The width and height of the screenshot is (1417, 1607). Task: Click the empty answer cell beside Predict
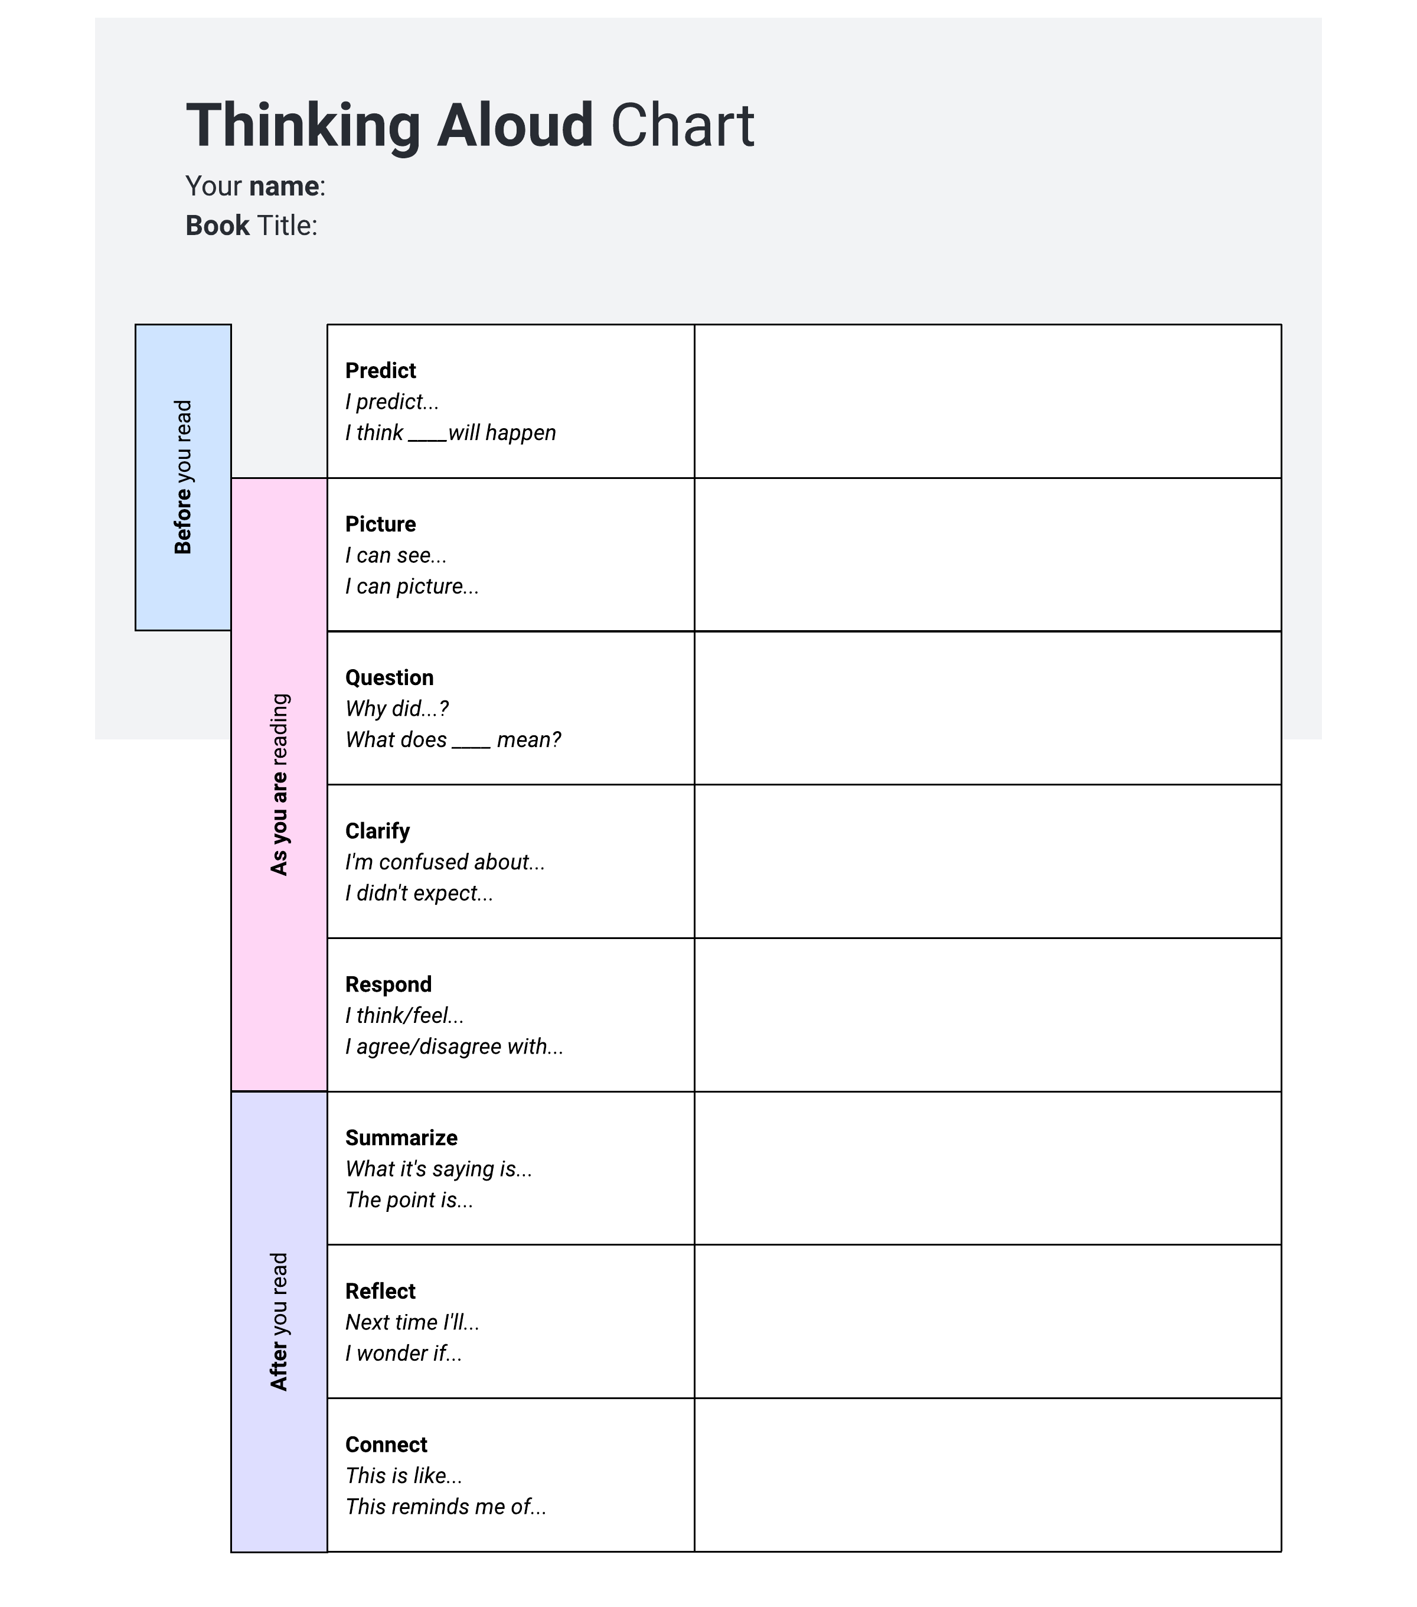click(x=987, y=401)
